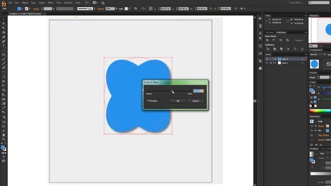Select the Gradient tool in the toolbox
Screen dimensions: 331x186
pos(4,103)
